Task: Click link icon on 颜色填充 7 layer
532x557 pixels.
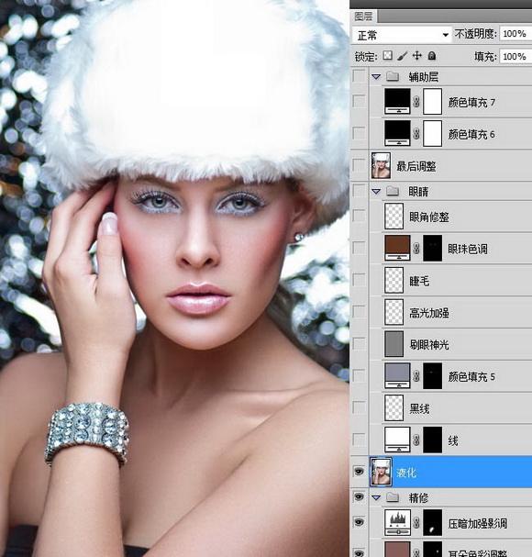Action: (x=416, y=102)
